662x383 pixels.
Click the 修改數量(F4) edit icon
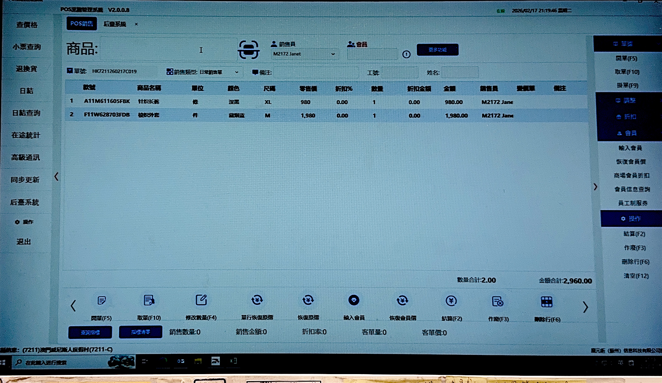201,300
